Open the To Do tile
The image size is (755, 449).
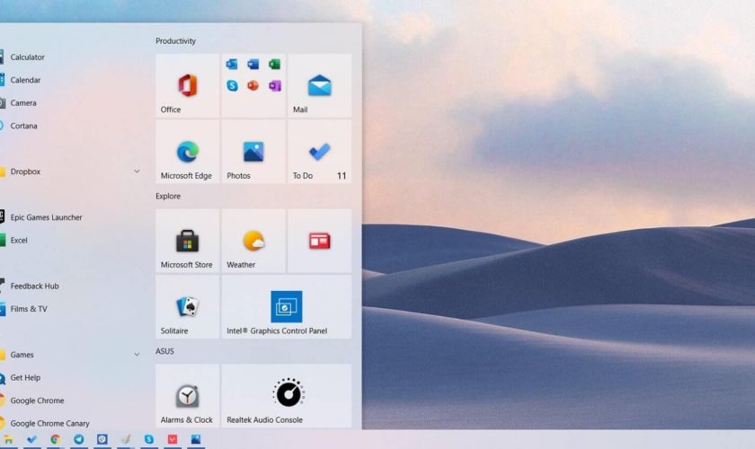[x=319, y=152]
